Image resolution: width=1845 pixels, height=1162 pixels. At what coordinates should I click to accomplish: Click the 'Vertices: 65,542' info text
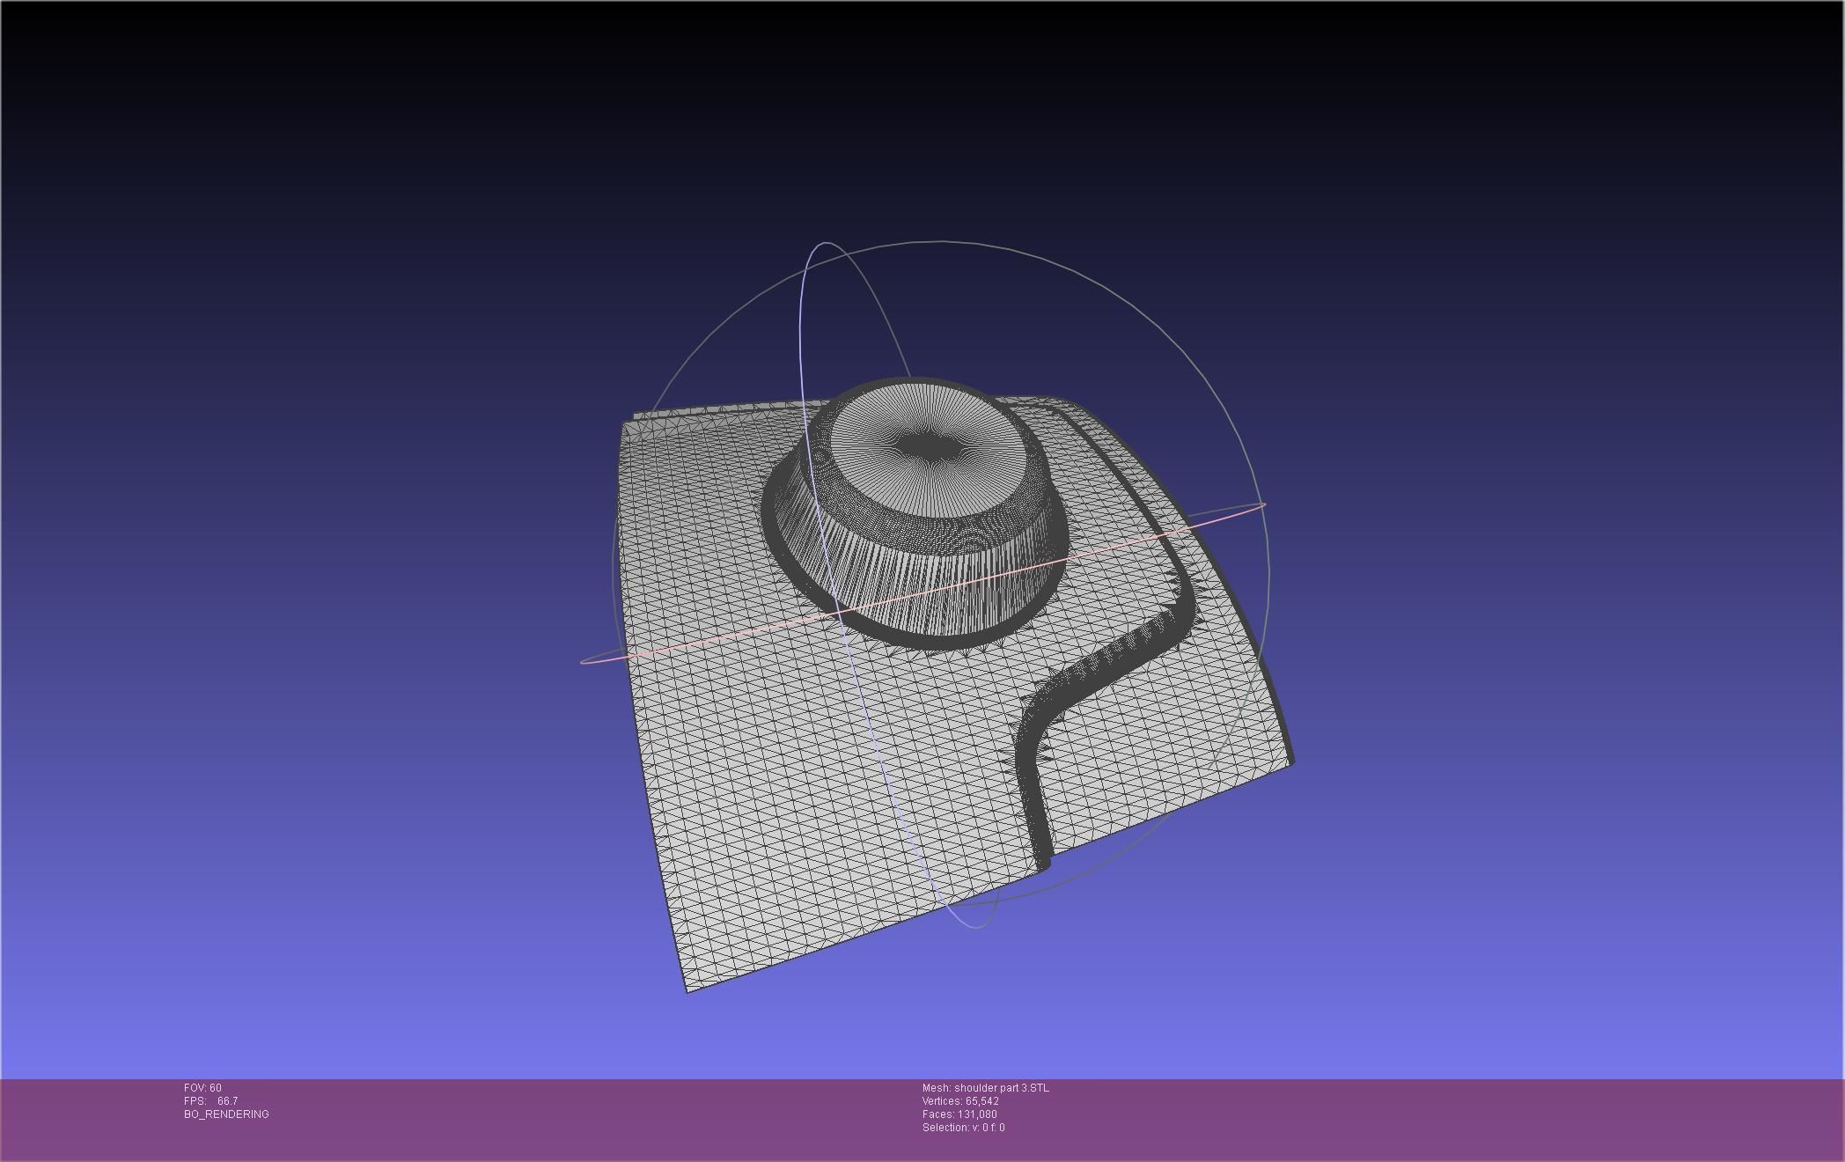click(x=960, y=1101)
